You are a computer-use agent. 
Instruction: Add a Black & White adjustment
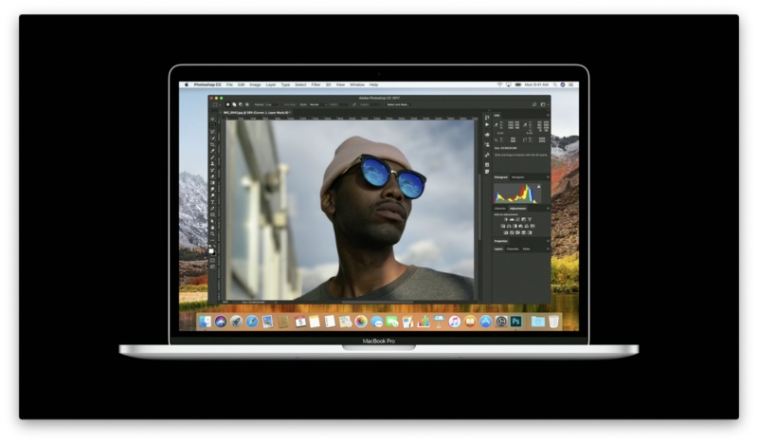(x=514, y=226)
